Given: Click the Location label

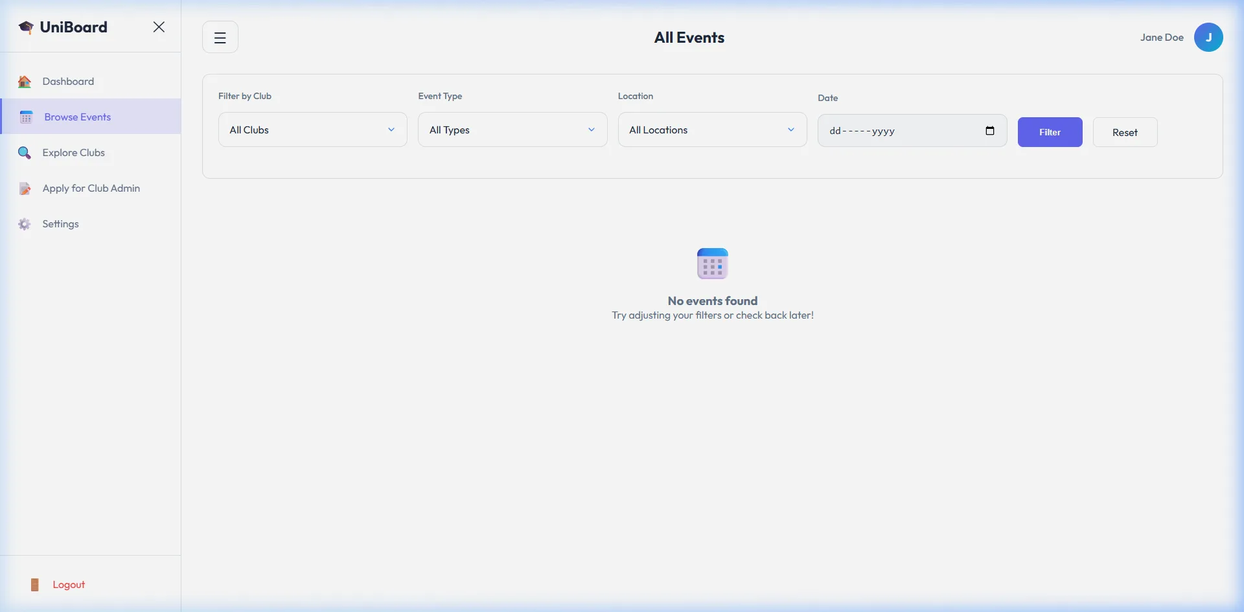Looking at the screenshot, I should click(636, 96).
